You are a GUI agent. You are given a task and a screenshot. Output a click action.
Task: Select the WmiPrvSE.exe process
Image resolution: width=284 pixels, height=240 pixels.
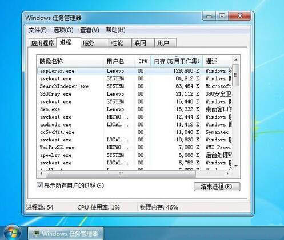[134, 147]
